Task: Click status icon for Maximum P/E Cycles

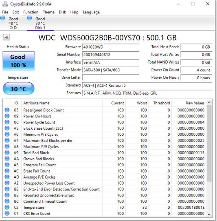Action: pos(7,146)
